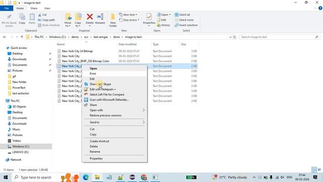
Task: Click the Back navigation arrow
Action: click(x=5, y=37)
